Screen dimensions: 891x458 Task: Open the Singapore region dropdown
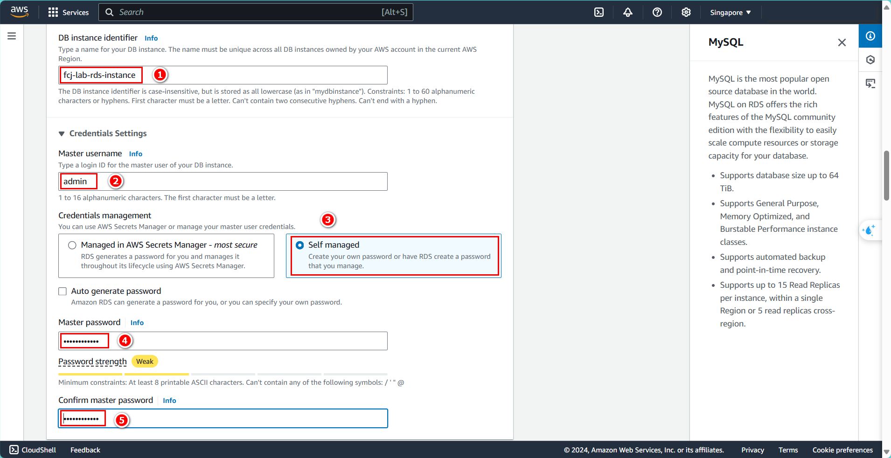click(731, 13)
